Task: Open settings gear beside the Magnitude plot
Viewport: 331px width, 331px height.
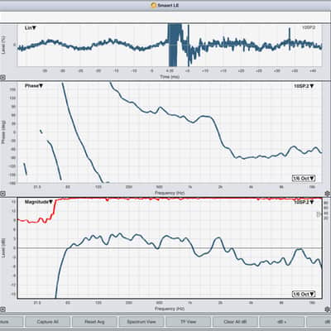Action: pos(328,309)
